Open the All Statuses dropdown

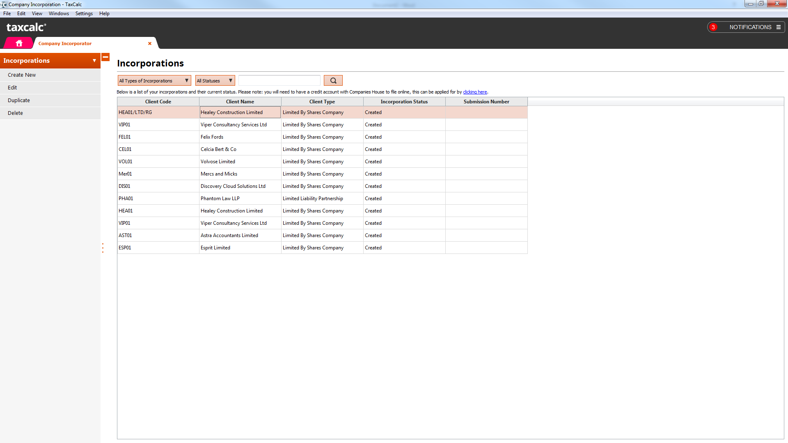tap(215, 81)
